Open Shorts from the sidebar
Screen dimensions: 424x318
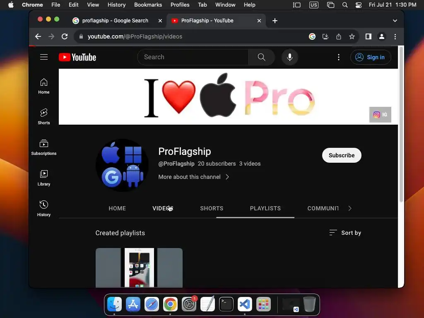point(44,117)
